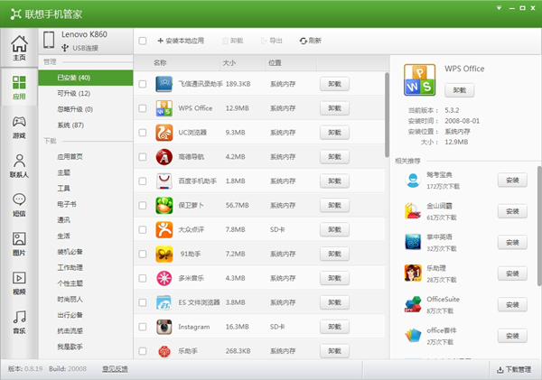Screen dimensions: 542x380
Task: Check the 飞信通讯录助手 row checkbox
Action: point(143,84)
